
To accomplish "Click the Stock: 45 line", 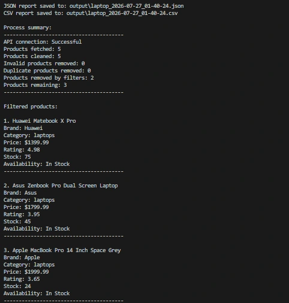I will [x=17, y=222].
